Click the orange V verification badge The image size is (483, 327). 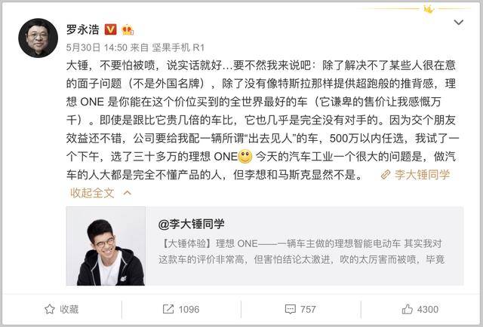click(x=111, y=29)
